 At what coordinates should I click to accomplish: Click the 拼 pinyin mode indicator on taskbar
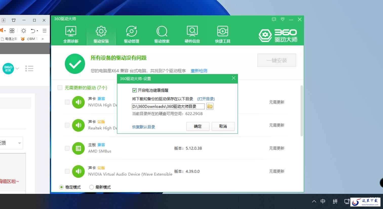click(x=335, y=201)
